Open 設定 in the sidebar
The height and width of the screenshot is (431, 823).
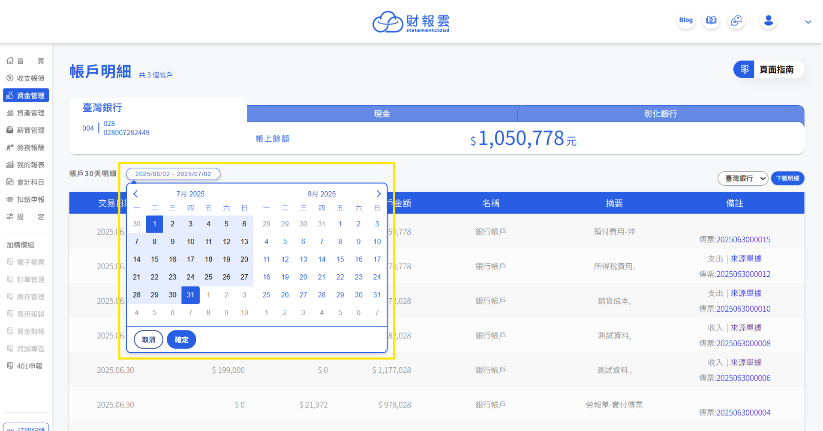[26, 217]
